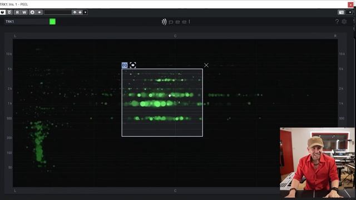Copy settings between A and B
Viewport: 356px width, 200px height.
pos(39,12)
